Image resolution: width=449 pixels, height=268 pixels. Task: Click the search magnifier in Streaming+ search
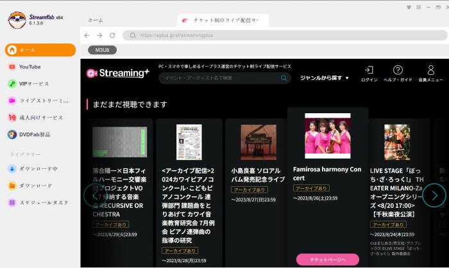tap(284, 78)
